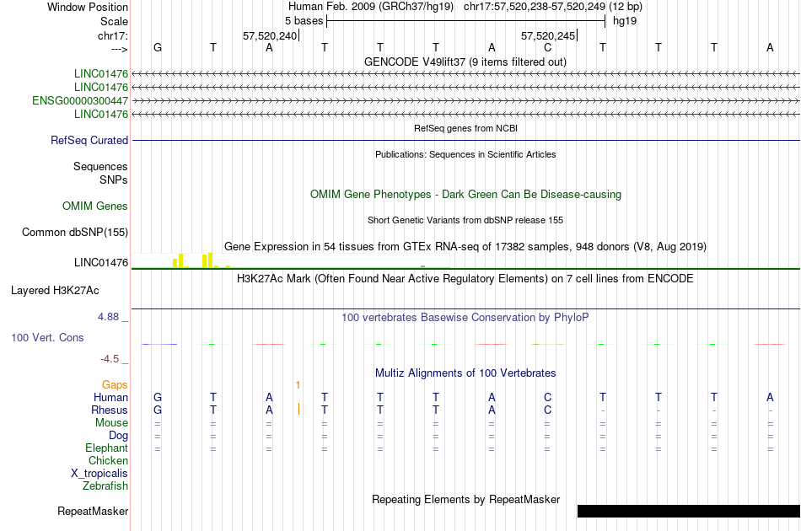The image size is (801, 531).
Task: Open H3K27Ac Mark track title
Action: point(465,279)
